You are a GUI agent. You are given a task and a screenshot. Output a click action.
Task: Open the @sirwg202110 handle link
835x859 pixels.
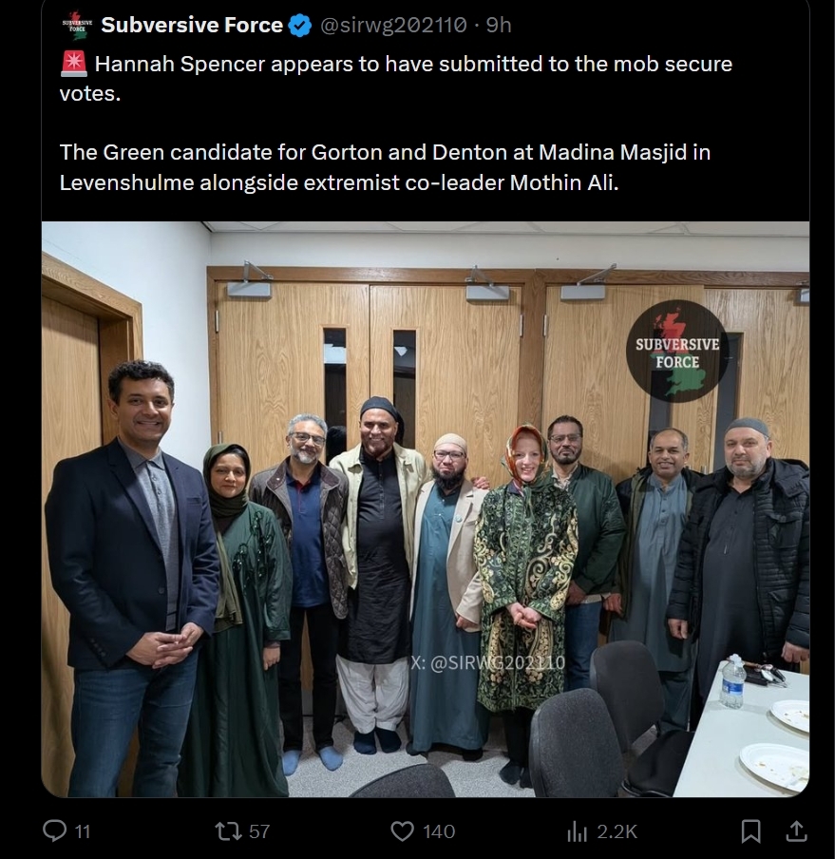[x=394, y=26]
